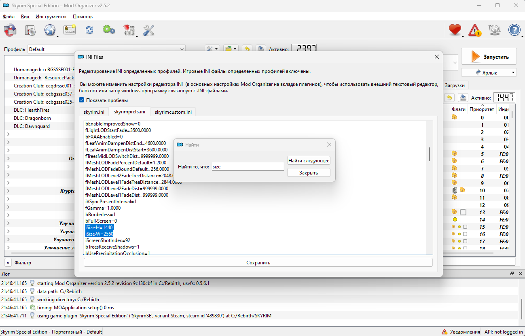Switch to the skyrim.ini tab
The height and width of the screenshot is (336, 525).
[x=94, y=112]
